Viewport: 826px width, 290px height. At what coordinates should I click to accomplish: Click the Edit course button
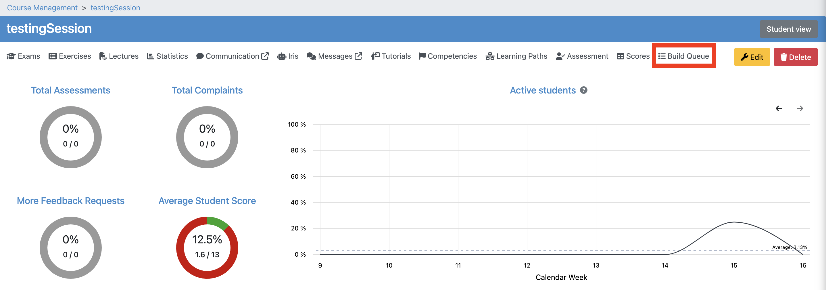click(x=752, y=57)
